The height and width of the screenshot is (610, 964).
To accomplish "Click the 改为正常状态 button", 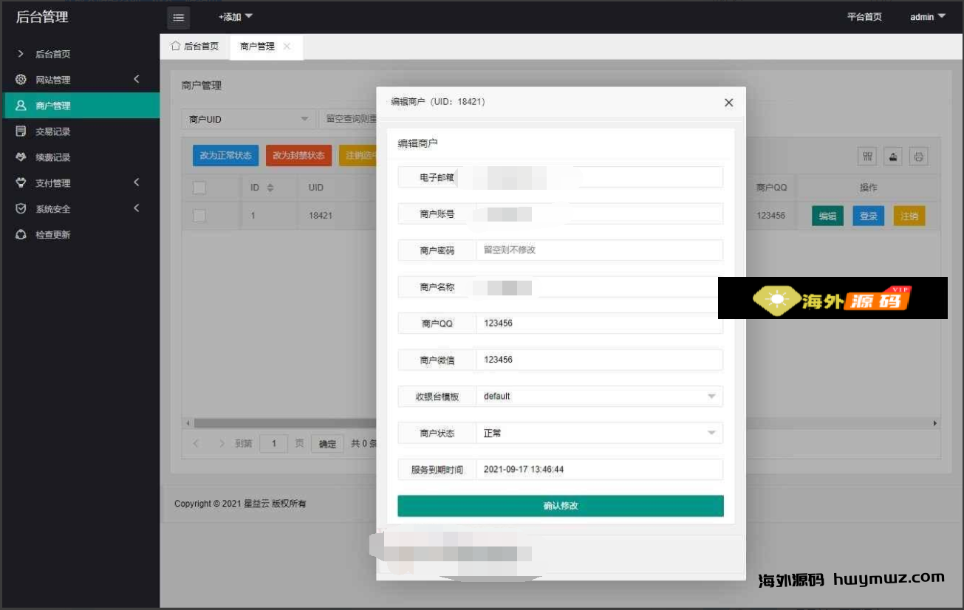I will click(225, 156).
